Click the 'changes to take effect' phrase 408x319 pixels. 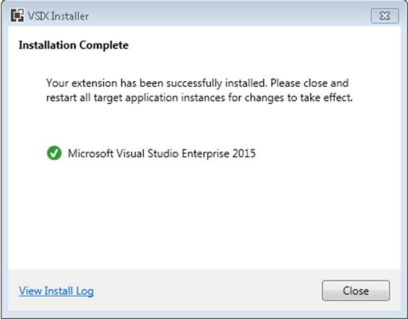click(x=299, y=98)
